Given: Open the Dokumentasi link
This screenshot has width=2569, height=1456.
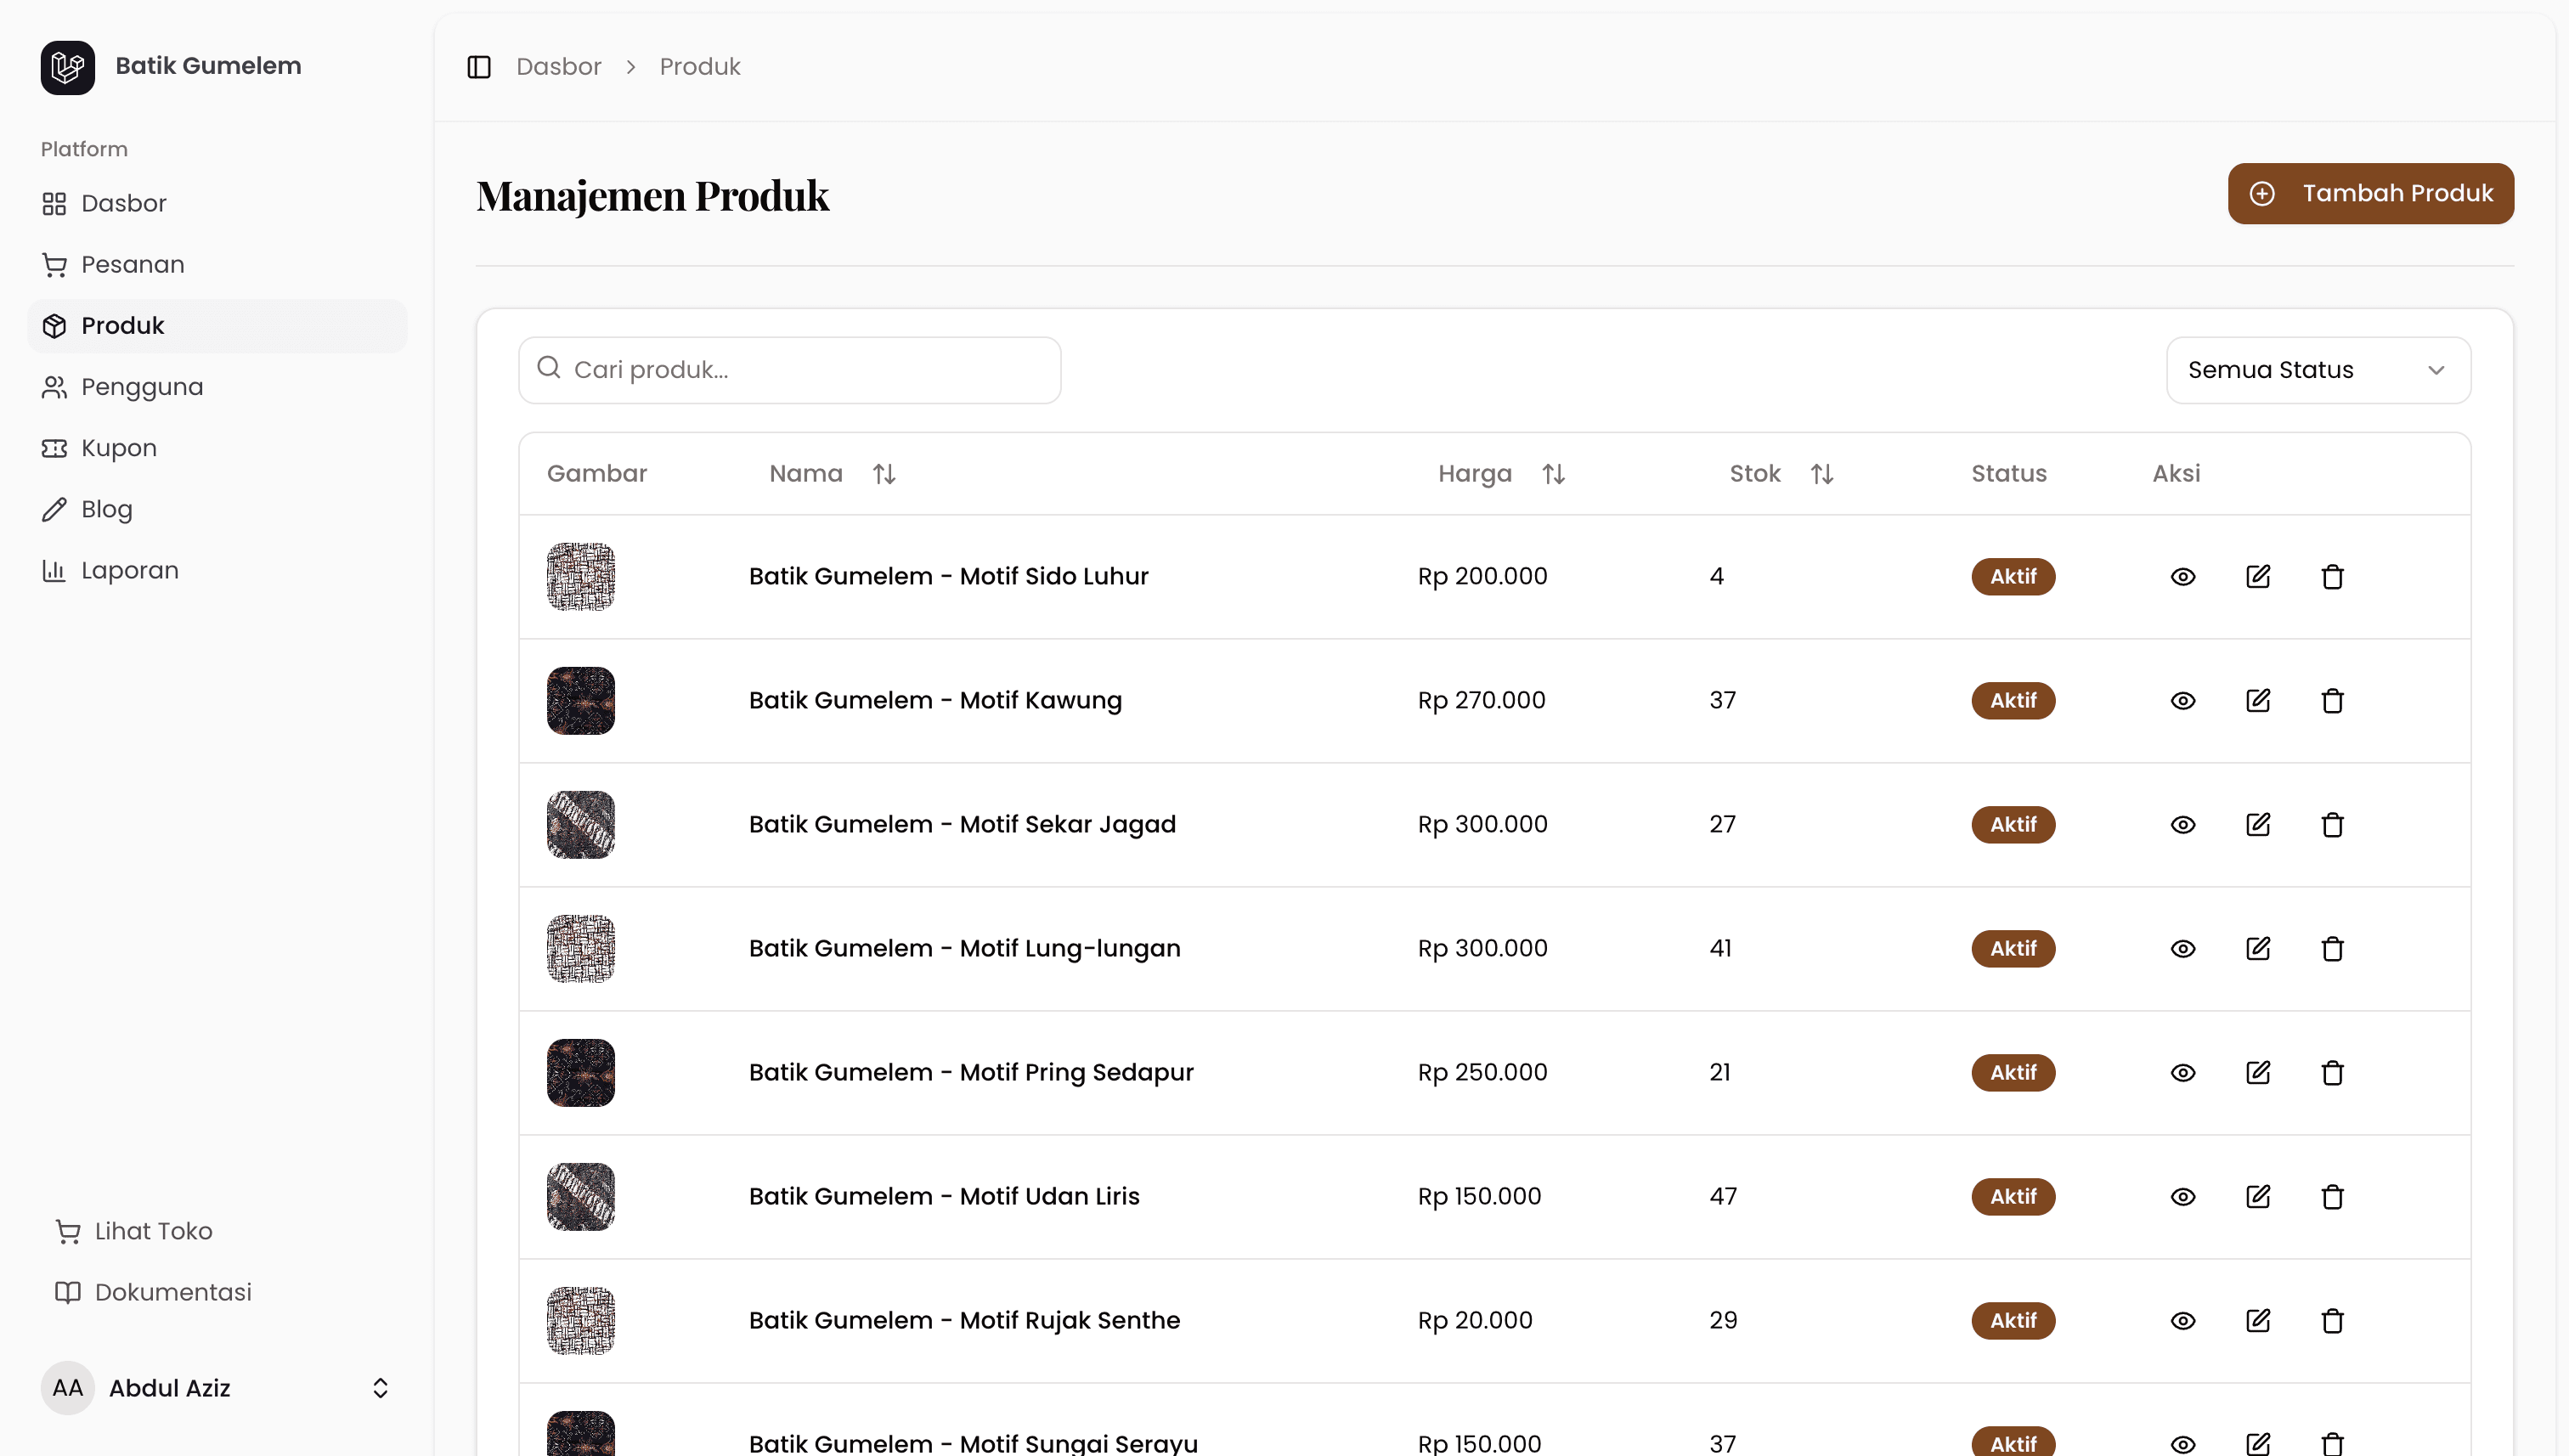Looking at the screenshot, I should click(x=153, y=1293).
